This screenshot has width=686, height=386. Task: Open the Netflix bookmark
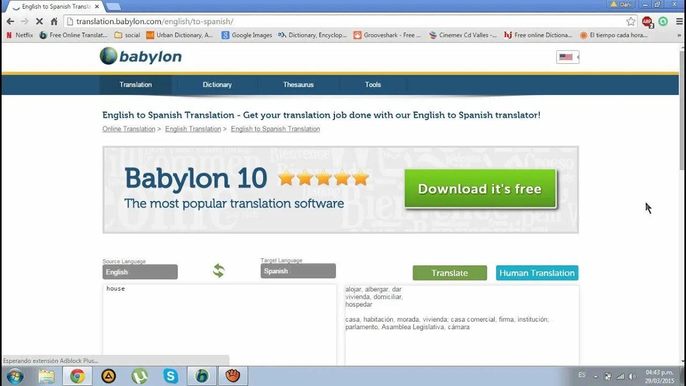point(19,35)
